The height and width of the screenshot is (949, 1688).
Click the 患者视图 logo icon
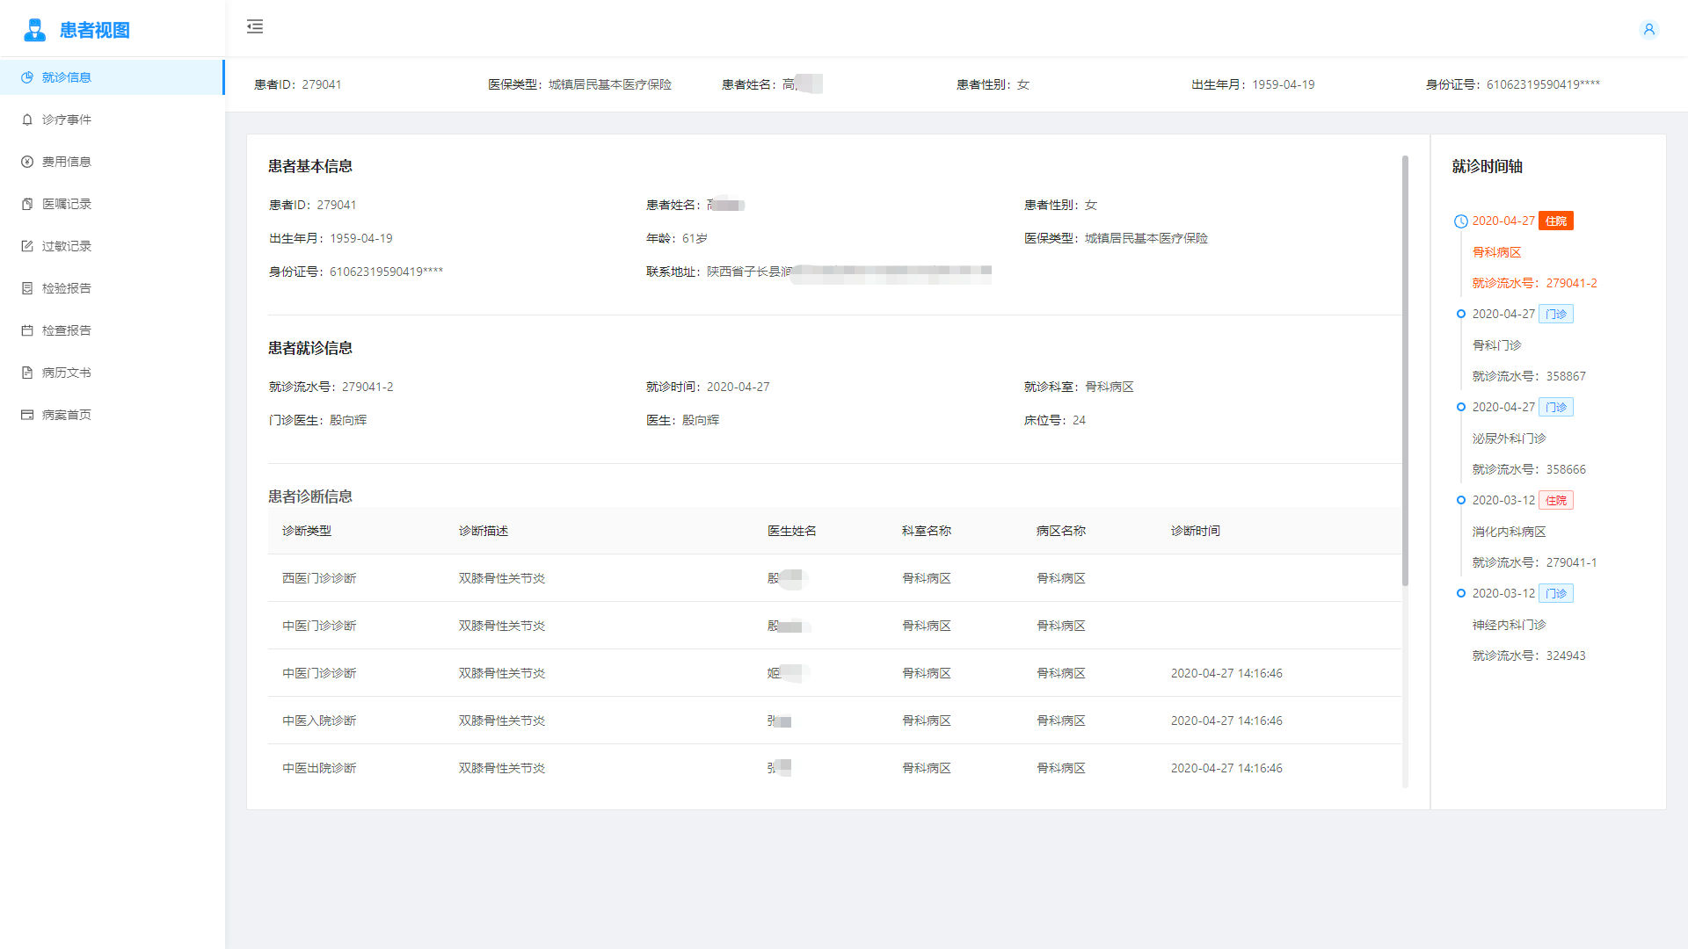click(x=34, y=30)
